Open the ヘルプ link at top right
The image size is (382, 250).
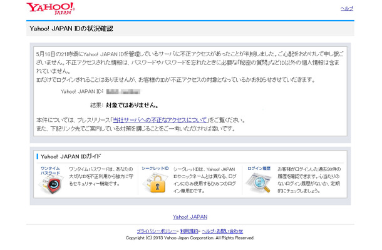tap(347, 9)
